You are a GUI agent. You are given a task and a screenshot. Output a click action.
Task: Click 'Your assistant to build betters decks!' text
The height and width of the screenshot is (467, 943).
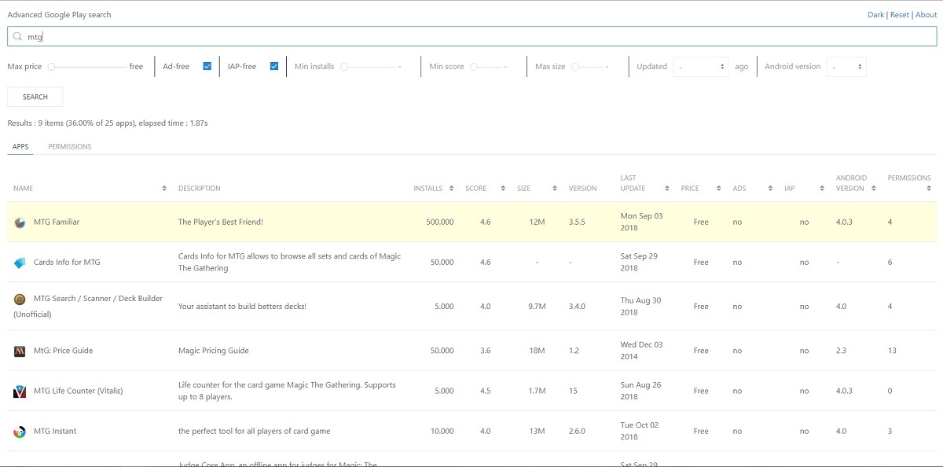(242, 307)
